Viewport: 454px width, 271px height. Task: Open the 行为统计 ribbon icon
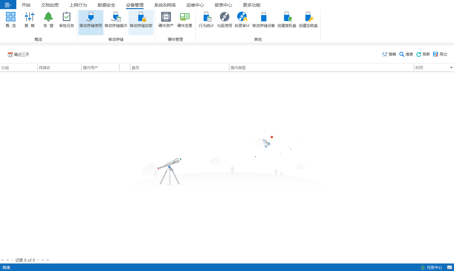pyautogui.click(x=206, y=20)
